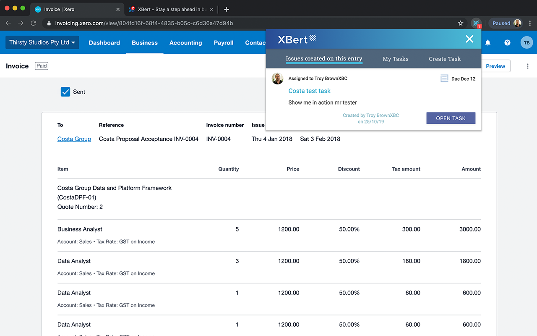
Task: Open the Dashboard menu
Action: pyautogui.click(x=104, y=42)
